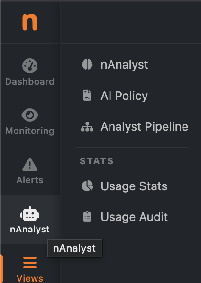Viewport: 201px width, 283px height.
Task: Click the STATS section heading
Action: point(97,161)
